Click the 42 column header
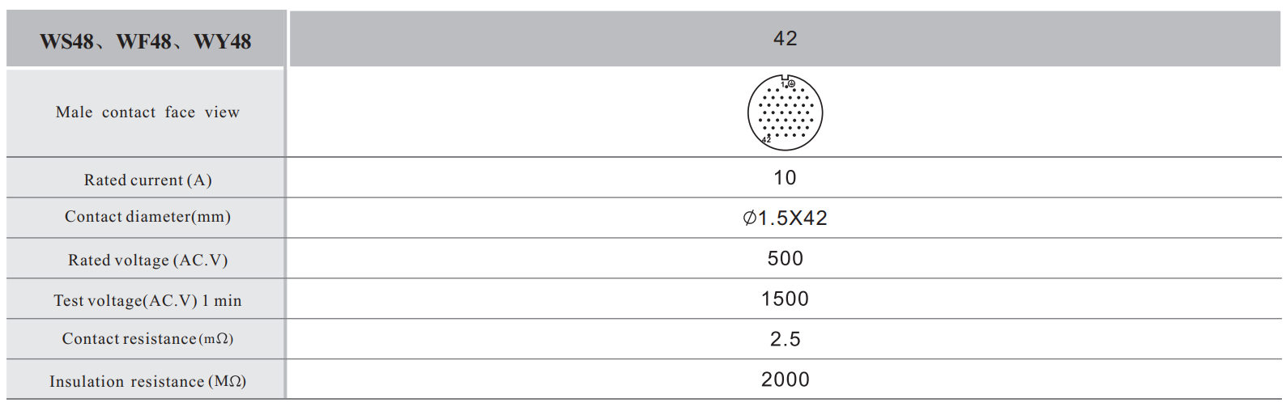The height and width of the screenshot is (407, 1286). click(x=785, y=39)
